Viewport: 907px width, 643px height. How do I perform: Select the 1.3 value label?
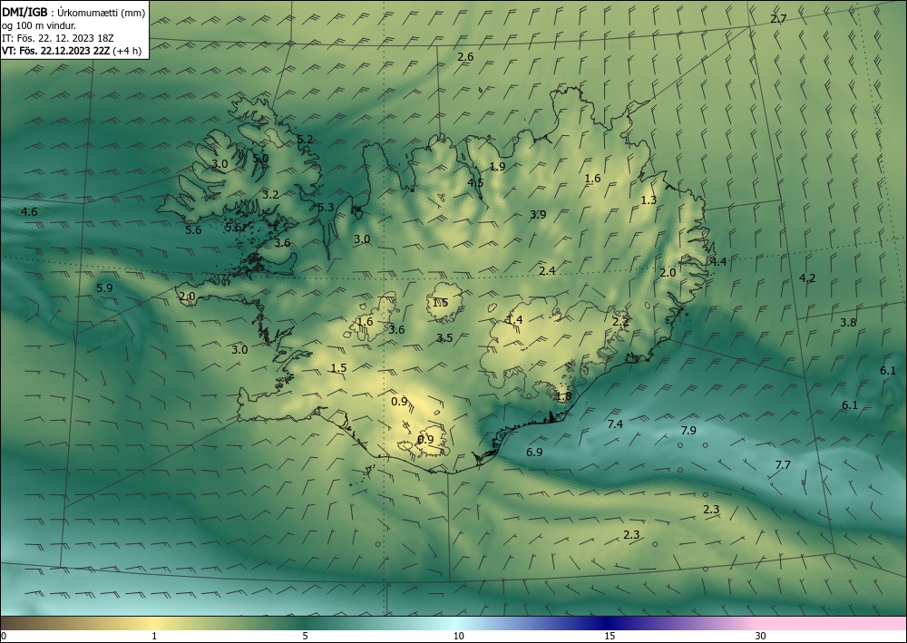pos(649,200)
